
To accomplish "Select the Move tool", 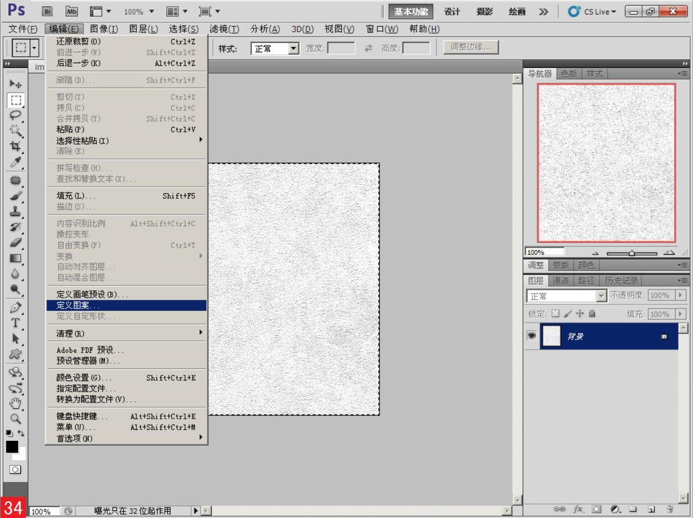I will click(16, 84).
